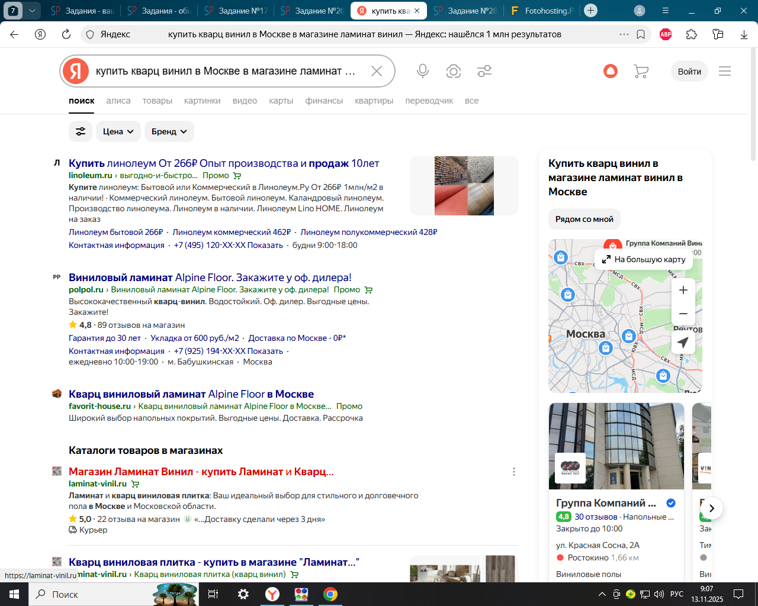Click the Yandex home icon in browser toolbar
758x606 pixels.
pos(40,34)
